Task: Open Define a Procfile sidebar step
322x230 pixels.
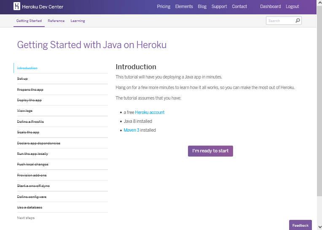Action: pyautogui.click(x=30, y=122)
